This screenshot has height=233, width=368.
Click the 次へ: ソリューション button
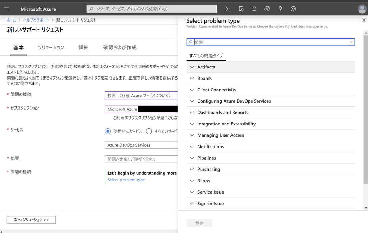31,220
